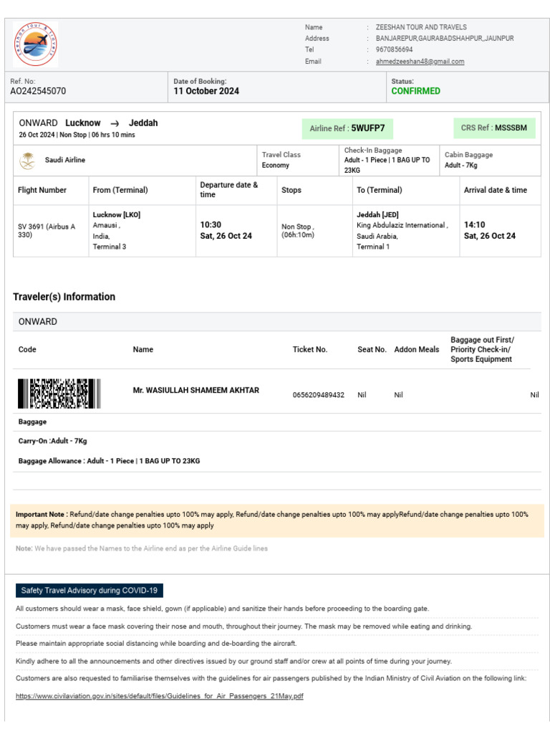Open the civilaviation.gov.in guidelines PDF link

160,696
